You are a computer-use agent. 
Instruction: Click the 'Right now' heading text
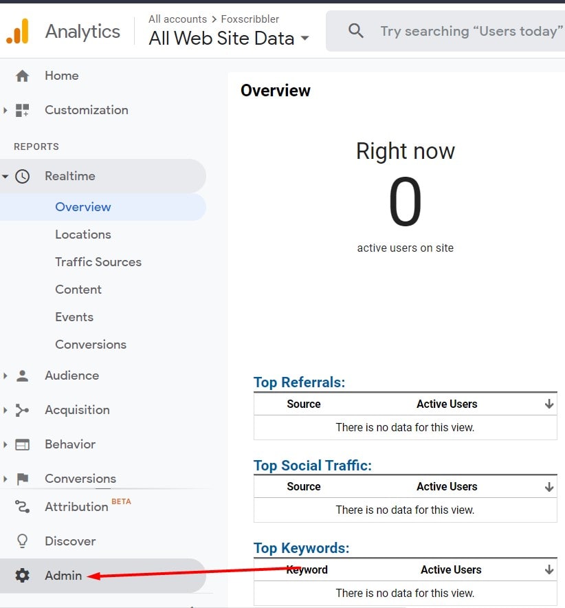406,151
